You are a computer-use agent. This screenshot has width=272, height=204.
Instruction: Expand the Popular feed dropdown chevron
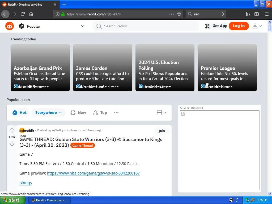[x=83, y=26]
